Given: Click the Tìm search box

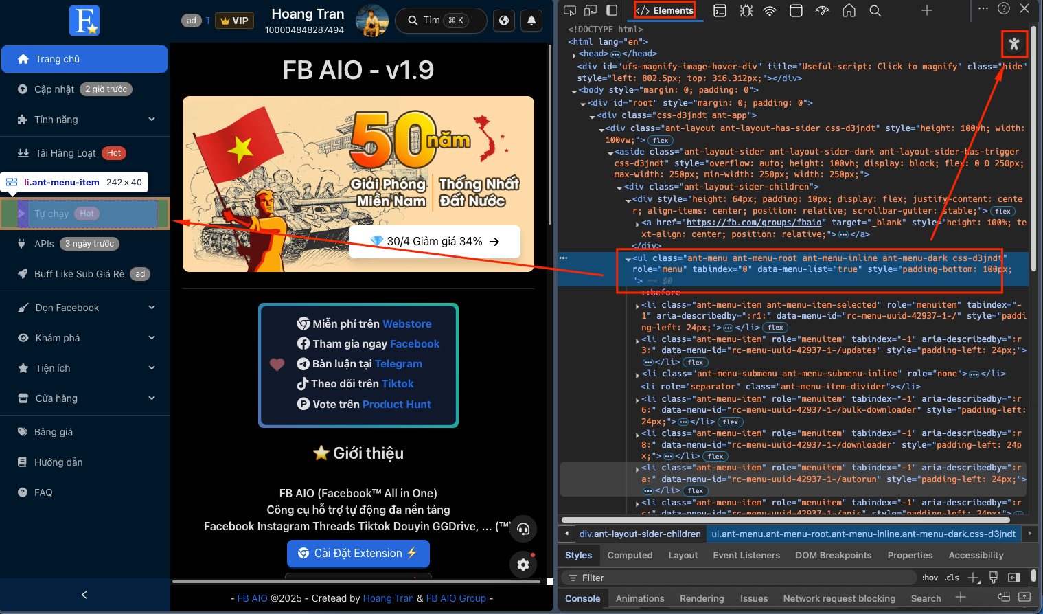Looking at the screenshot, I should (x=442, y=21).
